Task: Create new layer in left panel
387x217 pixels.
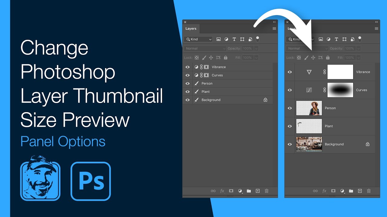Action: [258, 191]
